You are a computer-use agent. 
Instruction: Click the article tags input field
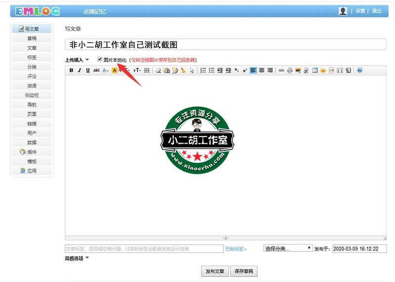(x=144, y=249)
